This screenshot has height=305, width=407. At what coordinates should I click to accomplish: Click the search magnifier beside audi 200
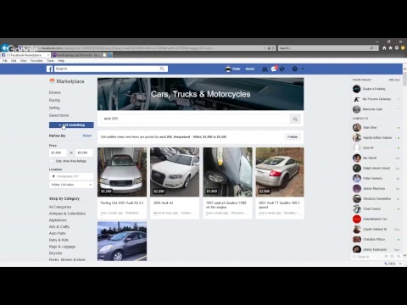coord(295,119)
